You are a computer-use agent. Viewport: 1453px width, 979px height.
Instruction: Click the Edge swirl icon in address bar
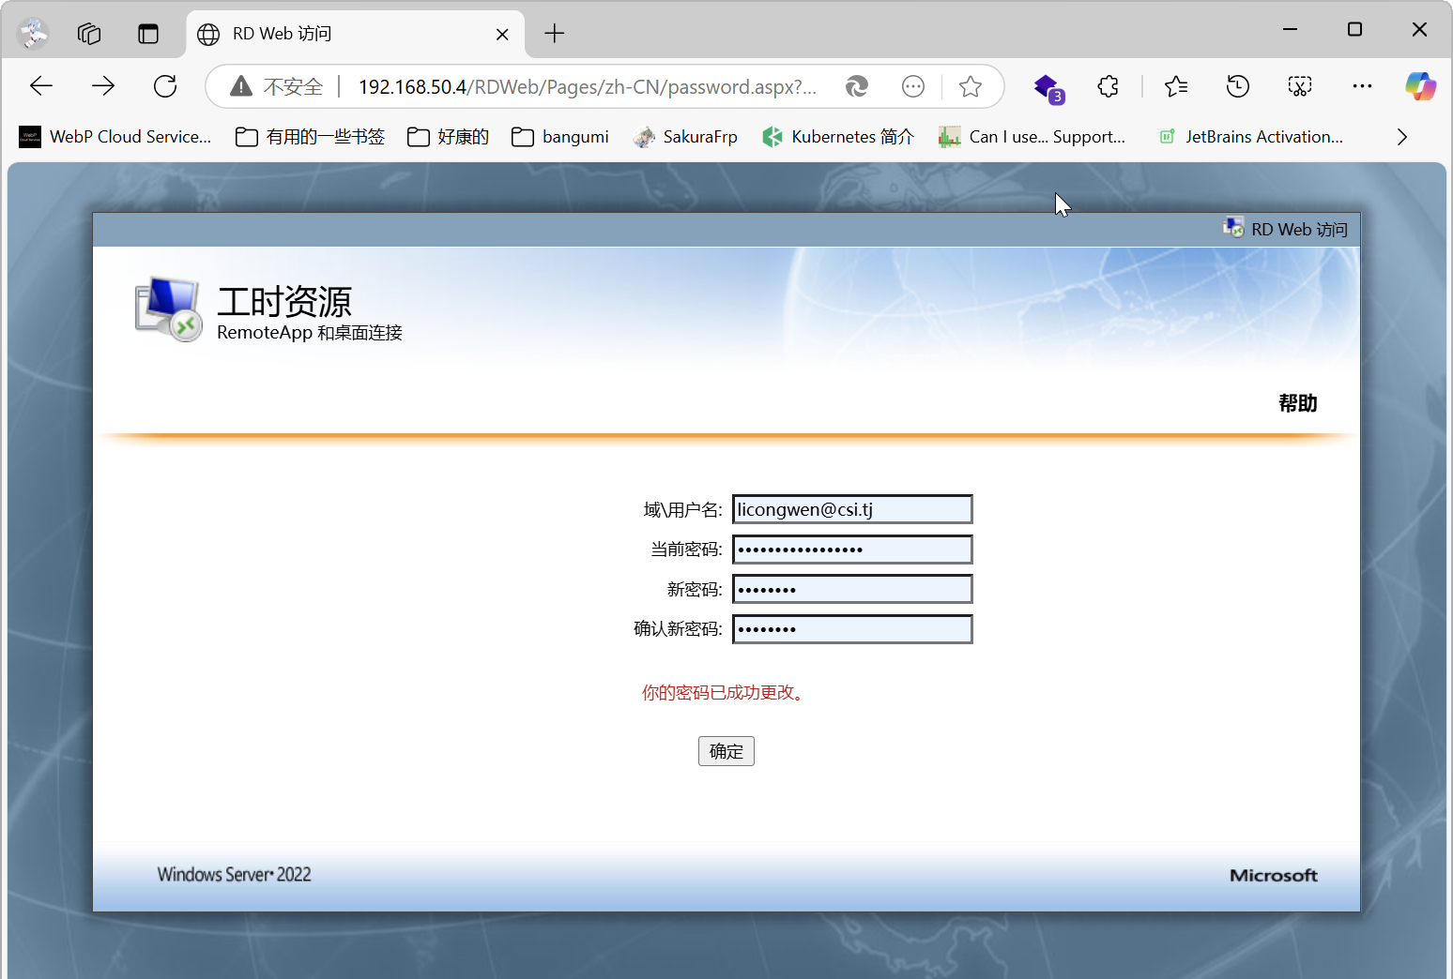(856, 87)
